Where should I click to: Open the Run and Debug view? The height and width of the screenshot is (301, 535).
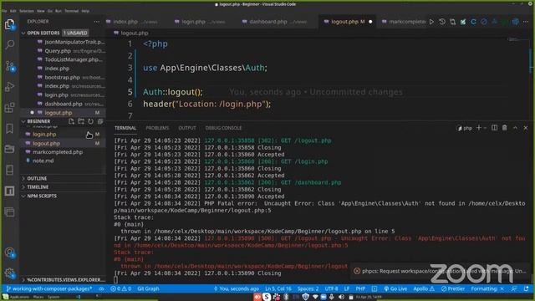point(9,87)
